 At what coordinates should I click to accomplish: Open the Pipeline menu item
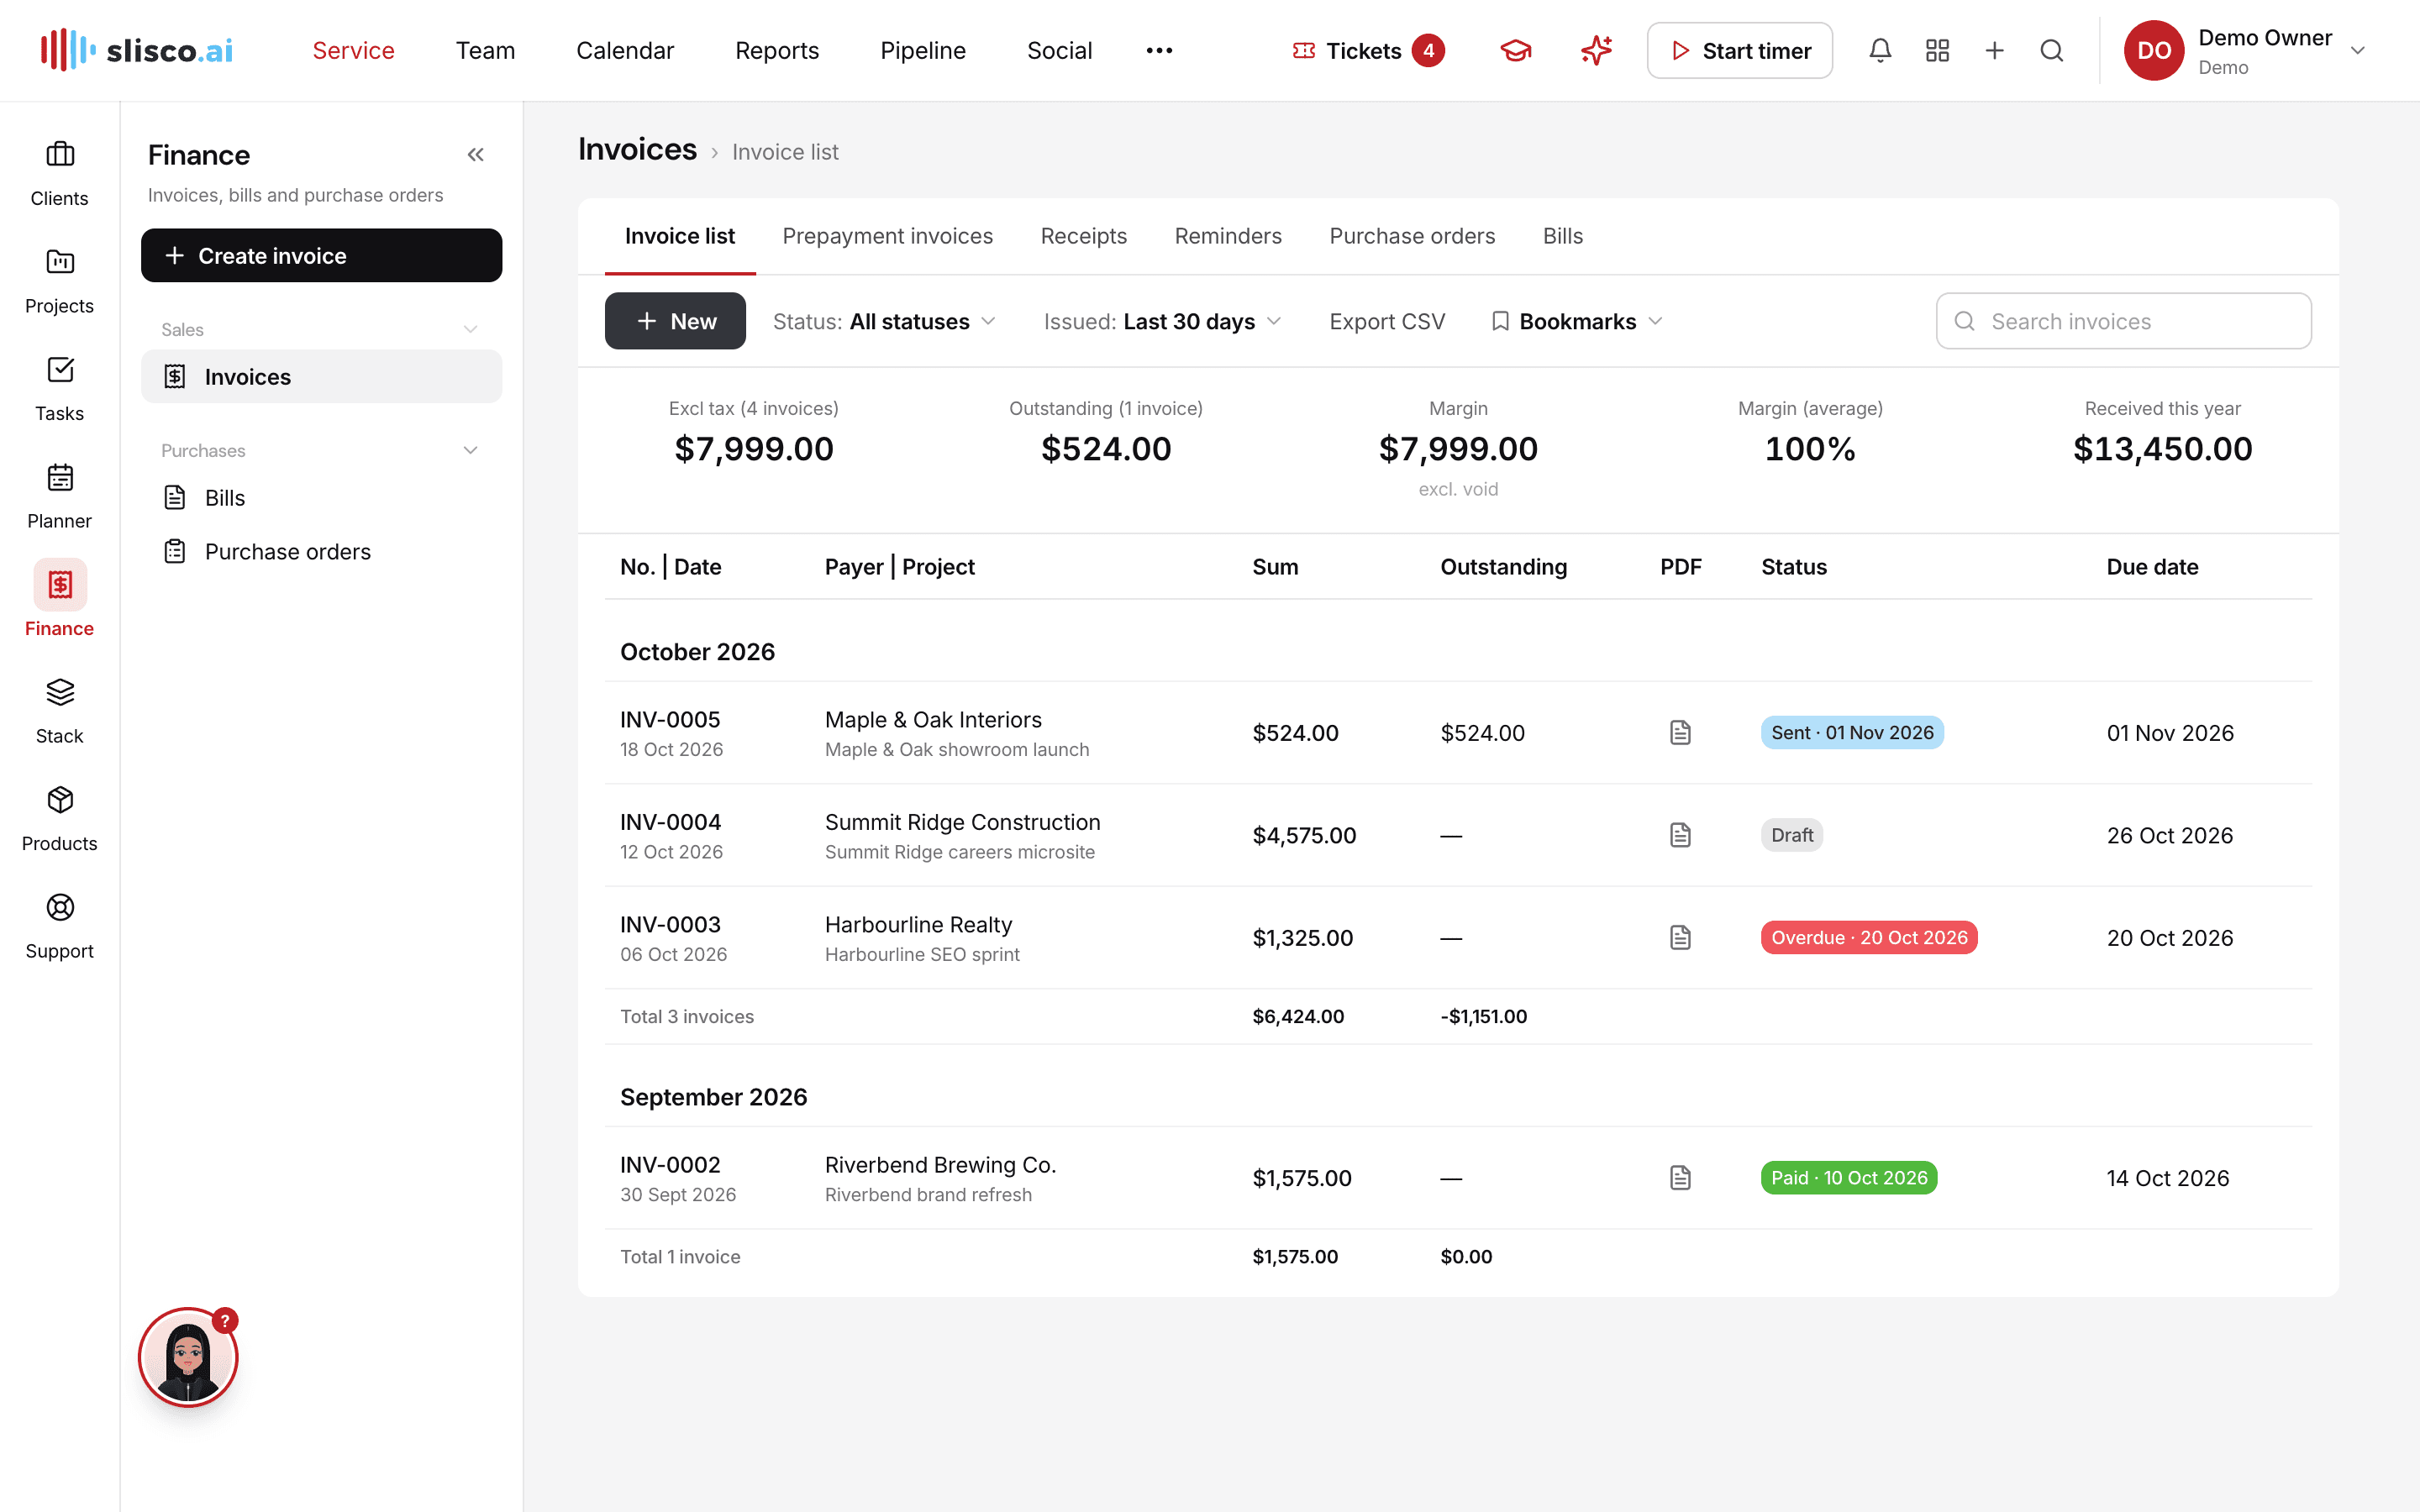tap(922, 51)
